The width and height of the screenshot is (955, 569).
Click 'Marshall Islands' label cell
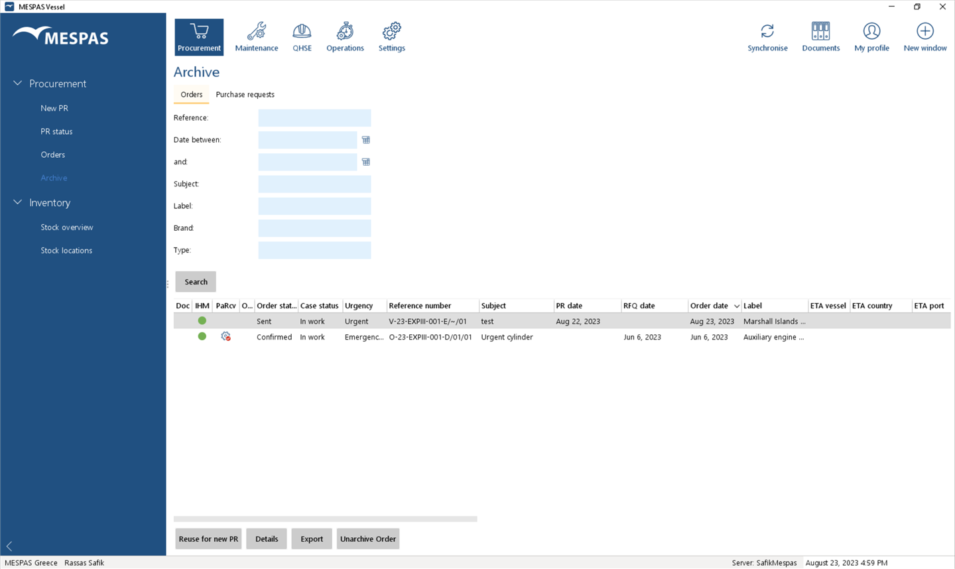pyautogui.click(x=774, y=321)
